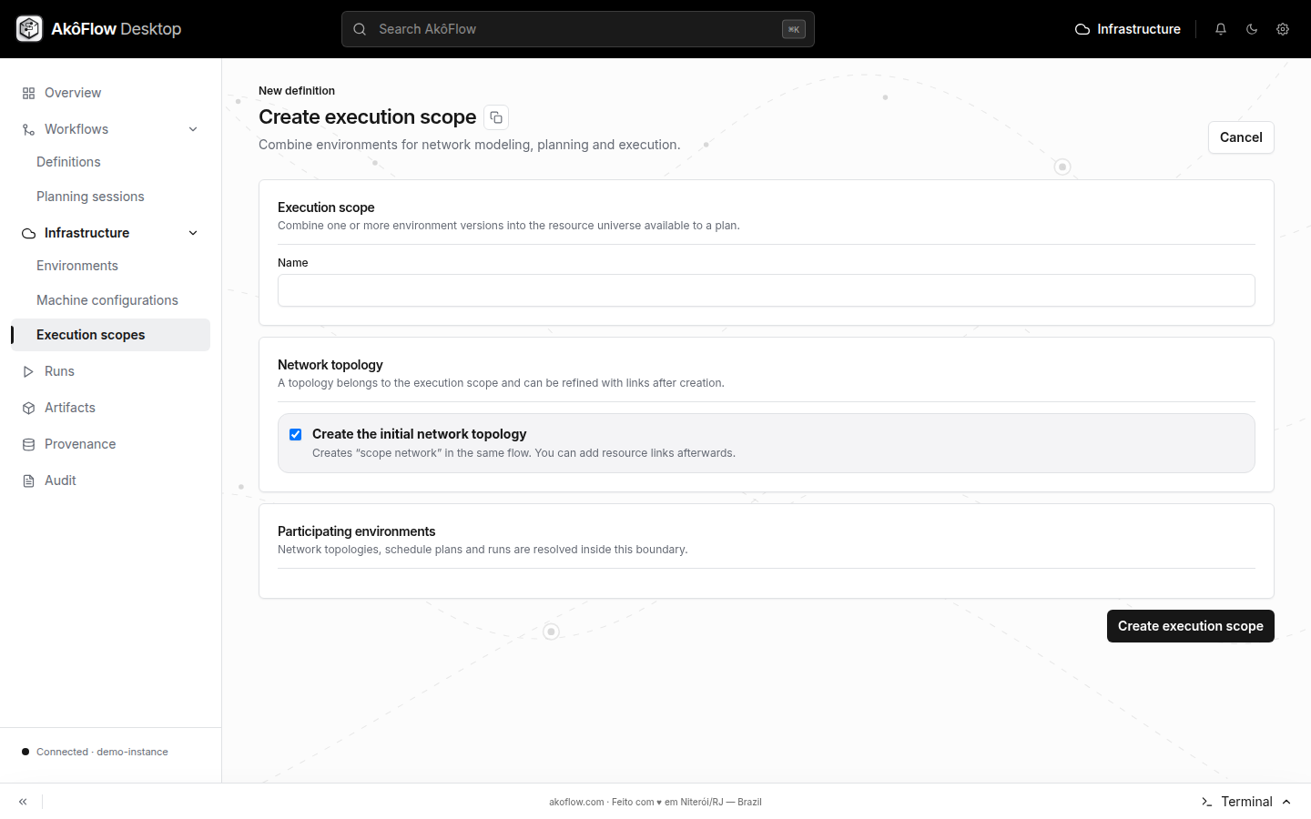Click the ⌘K shortcut badge
Viewport: 1311px width, 819px height.
[x=794, y=29]
